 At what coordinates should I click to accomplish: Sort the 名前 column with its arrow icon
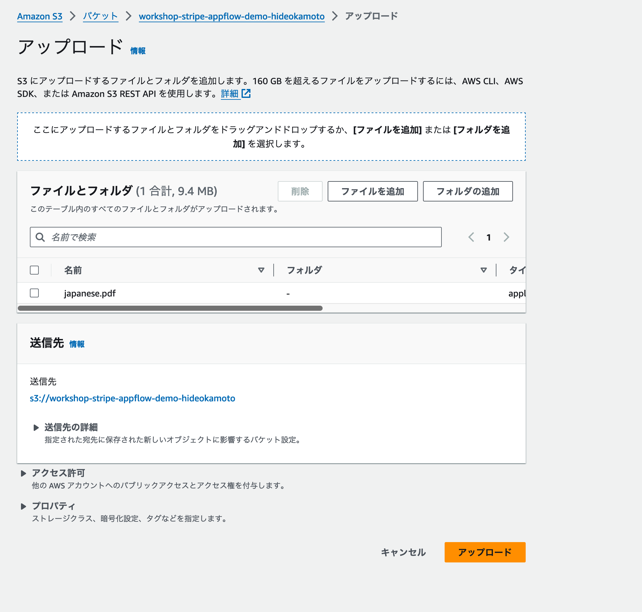pyautogui.click(x=261, y=270)
